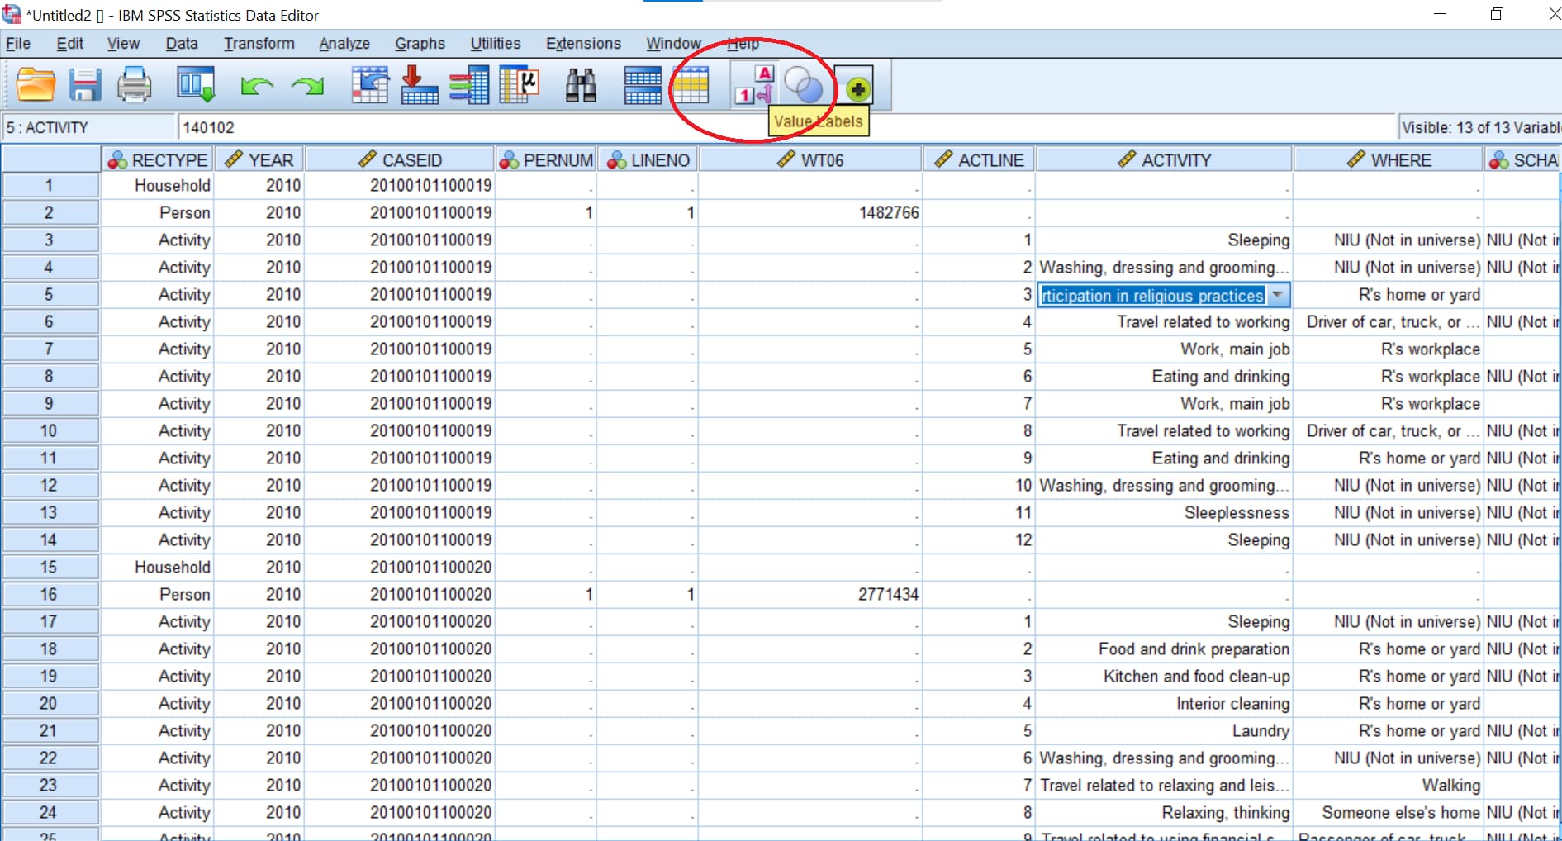Open the Analyze menu
The width and height of the screenshot is (1562, 841).
tap(344, 43)
